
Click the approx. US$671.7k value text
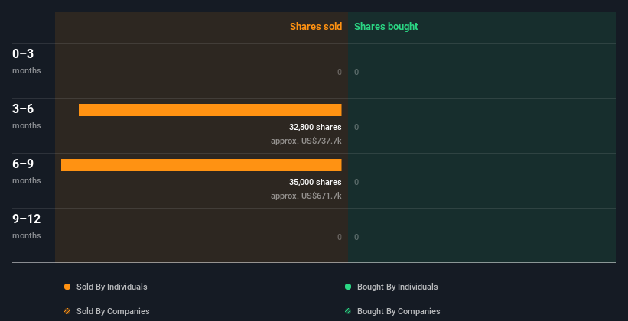tap(306, 196)
